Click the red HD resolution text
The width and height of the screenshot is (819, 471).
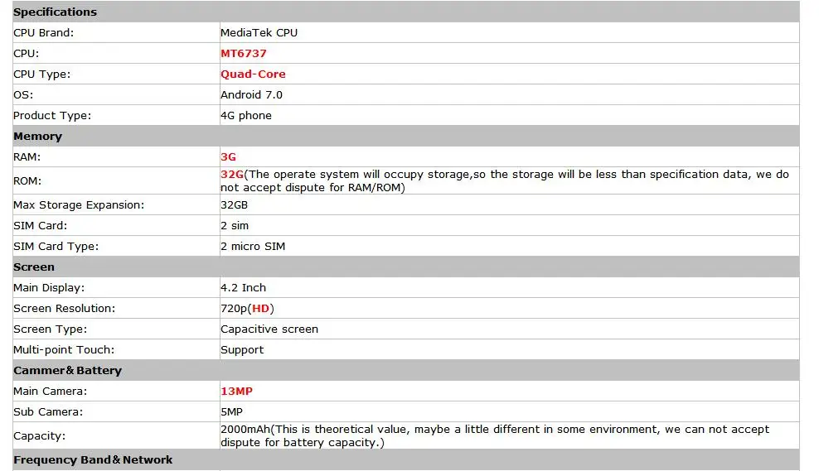click(260, 308)
